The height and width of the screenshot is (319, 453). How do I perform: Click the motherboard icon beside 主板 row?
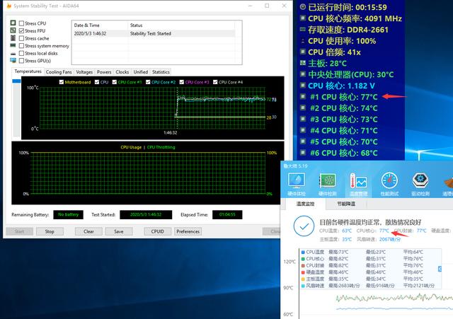click(303, 63)
